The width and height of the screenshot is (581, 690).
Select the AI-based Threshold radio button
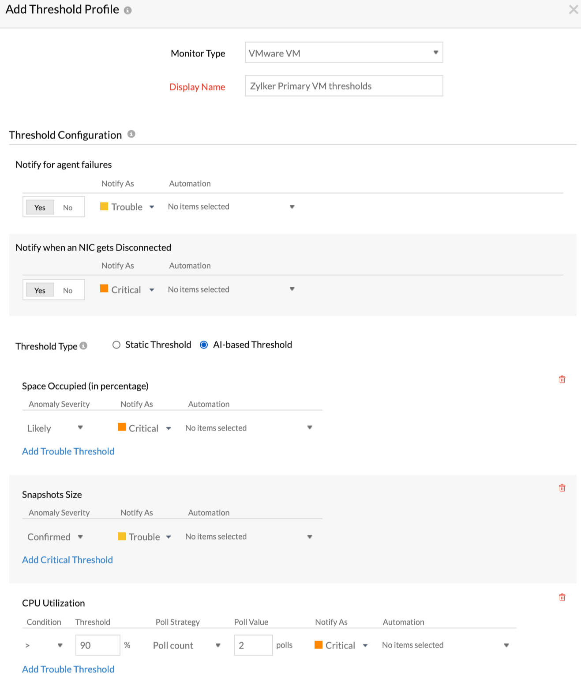pyautogui.click(x=204, y=345)
